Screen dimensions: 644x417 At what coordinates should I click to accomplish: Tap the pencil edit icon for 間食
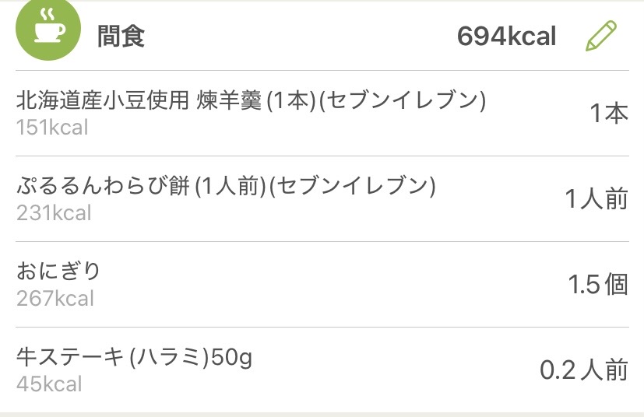pos(600,37)
